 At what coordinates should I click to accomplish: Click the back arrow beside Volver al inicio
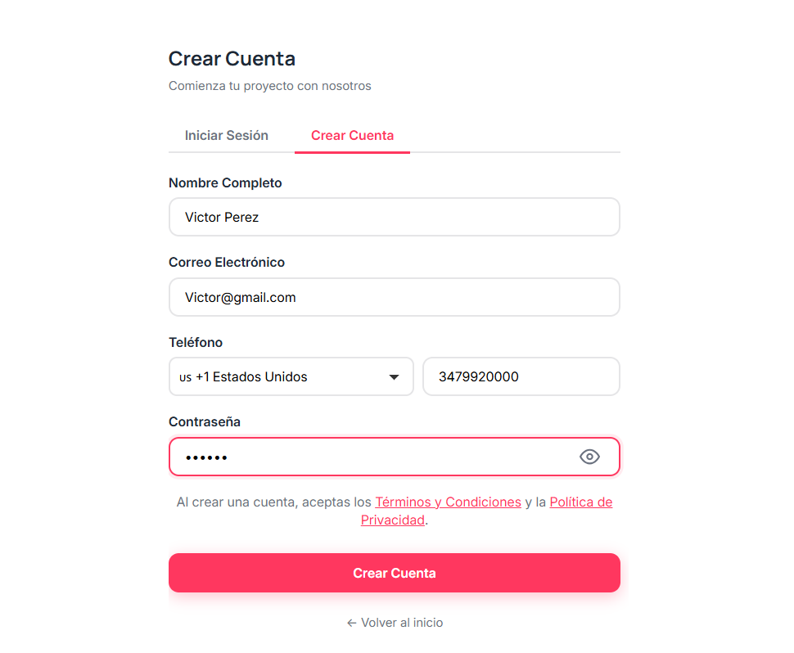click(x=352, y=623)
